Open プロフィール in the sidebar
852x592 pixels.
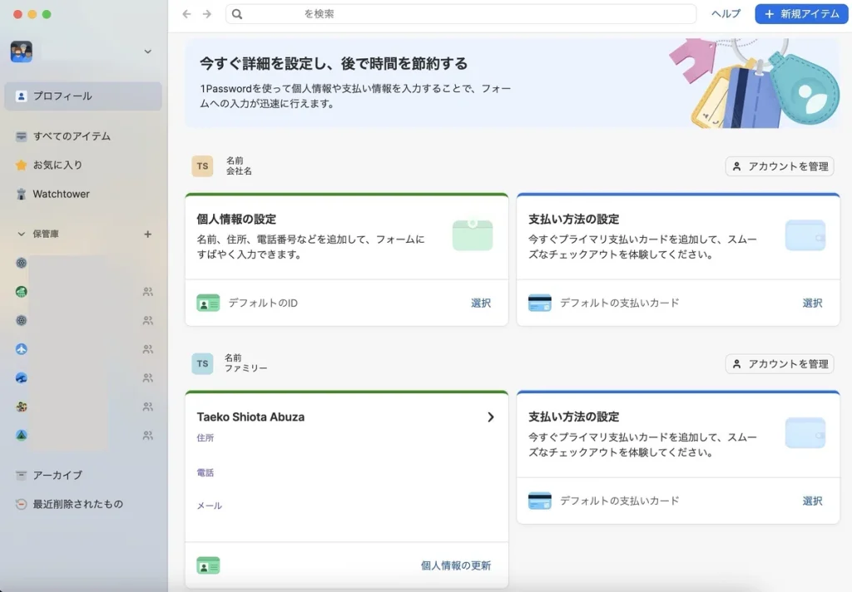tap(62, 96)
